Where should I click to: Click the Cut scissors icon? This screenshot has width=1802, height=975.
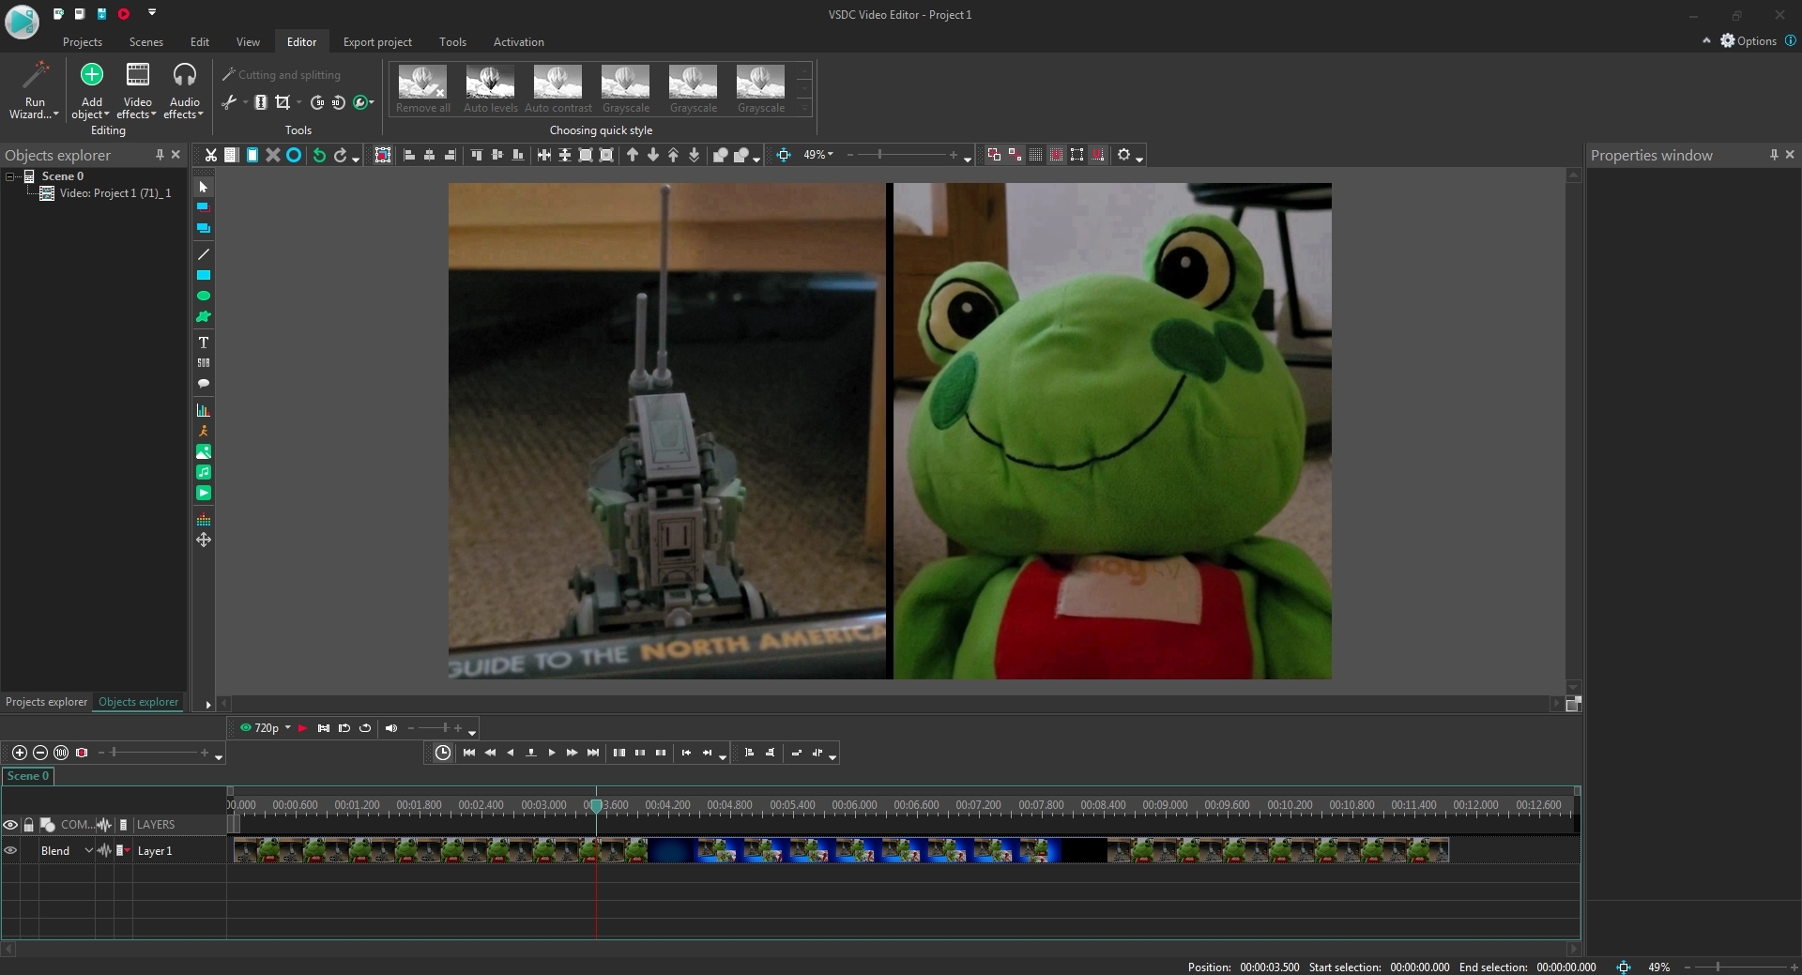click(209, 155)
